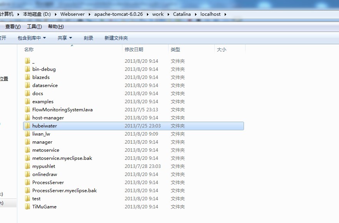Open the docs folder icon
Image resolution: width=339 pixels, height=223 pixels.
(x=28, y=93)
